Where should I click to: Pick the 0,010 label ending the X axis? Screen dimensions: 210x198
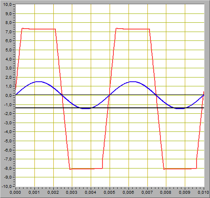(x=203, y=193)
